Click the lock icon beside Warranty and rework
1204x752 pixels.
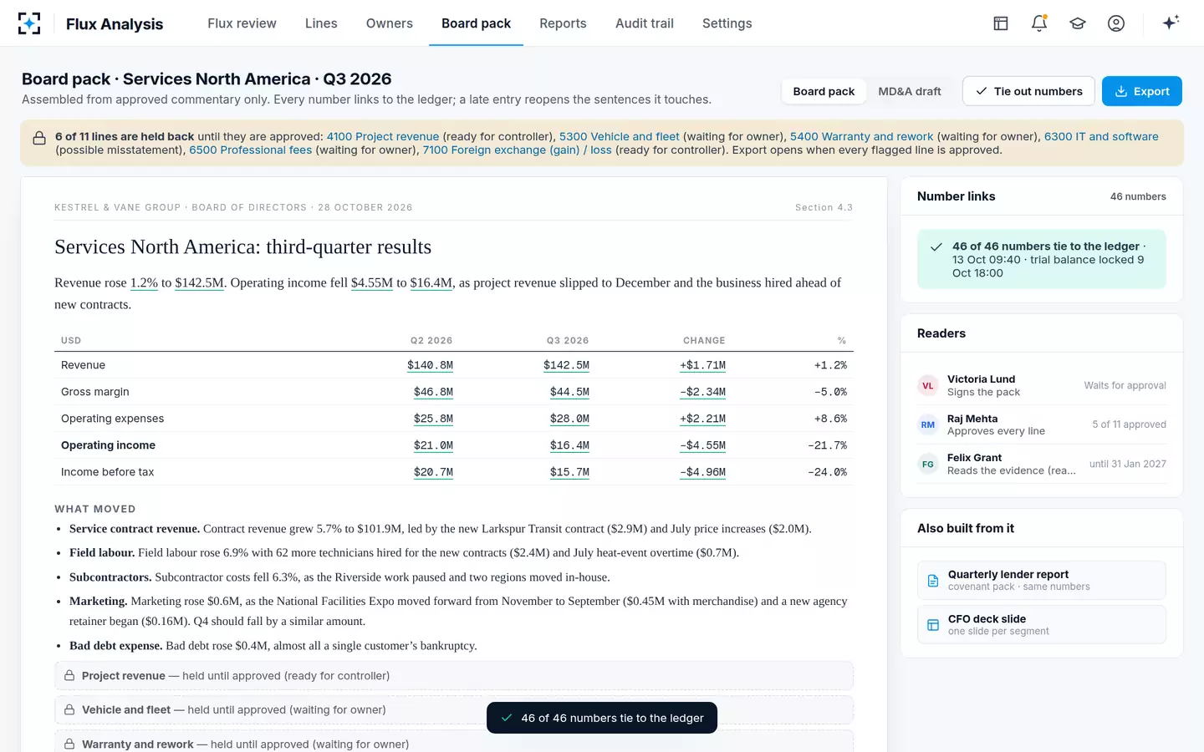point(69,744)
